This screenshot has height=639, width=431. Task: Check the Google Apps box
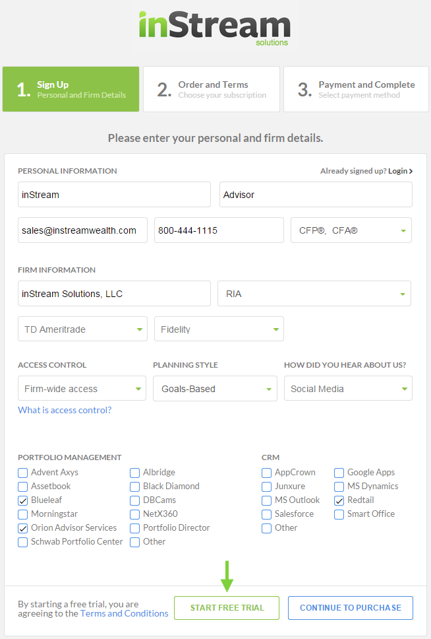(x=339, y=473)
